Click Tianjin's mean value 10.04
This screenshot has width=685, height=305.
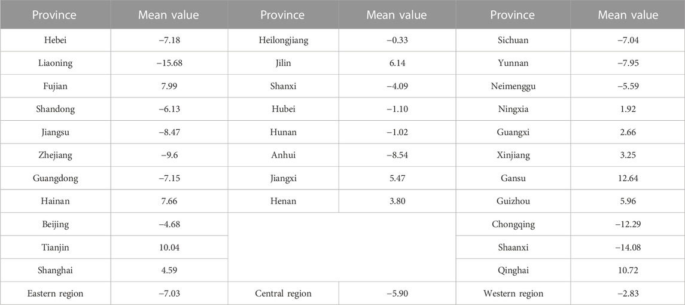[x=168, y=248]
